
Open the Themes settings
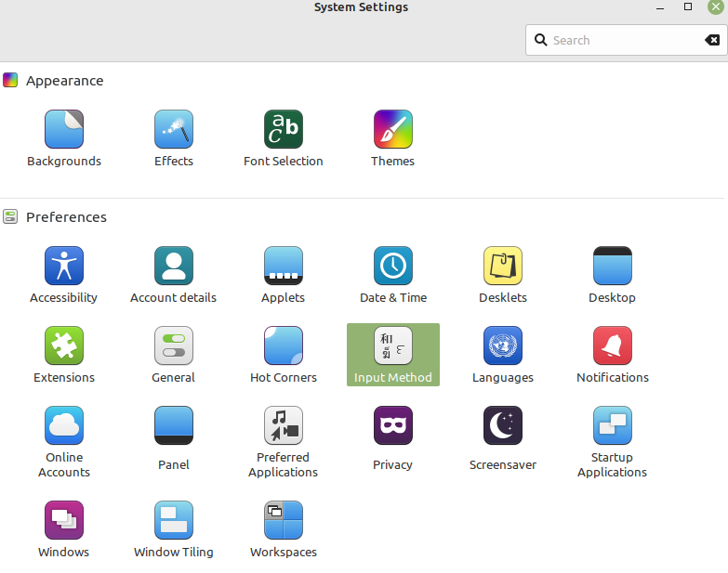point(392,130)
